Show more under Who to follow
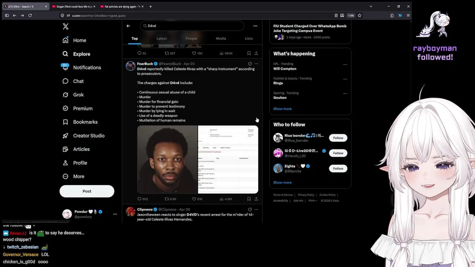The width and height of the screenshot is (475, 267). click(x=282, y=182)
